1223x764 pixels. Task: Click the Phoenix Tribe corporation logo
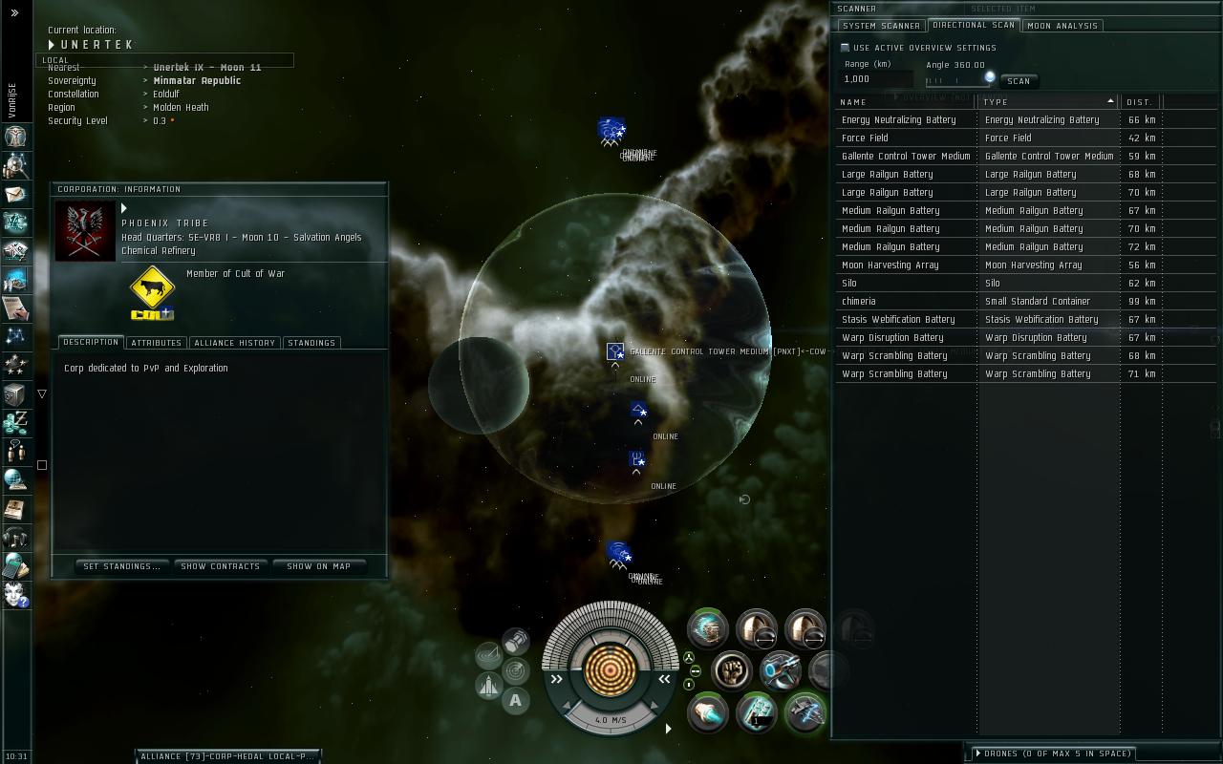click(x=86, y=231)
